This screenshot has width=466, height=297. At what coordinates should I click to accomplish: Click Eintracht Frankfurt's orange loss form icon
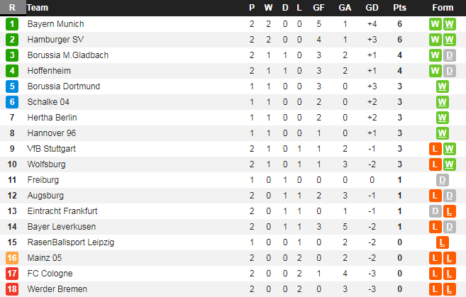[450, 211]
